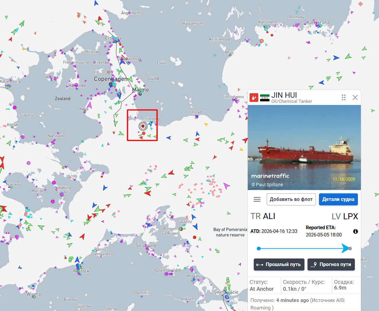
Task: Click 'Детали судна' blue button
Action: pos(338,199)
